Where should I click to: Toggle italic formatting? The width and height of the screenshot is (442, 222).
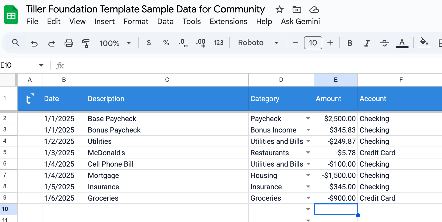[367, 43]
